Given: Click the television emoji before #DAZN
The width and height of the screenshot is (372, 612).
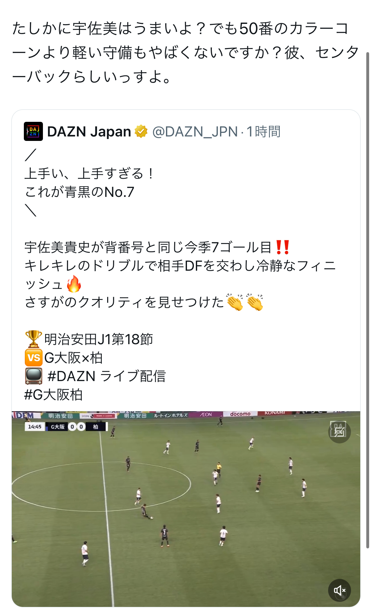Looking at the screenshot, I should tap(33, 376).
